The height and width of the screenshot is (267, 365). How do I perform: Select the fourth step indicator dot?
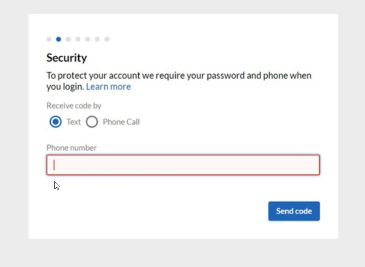click(78, 39)
